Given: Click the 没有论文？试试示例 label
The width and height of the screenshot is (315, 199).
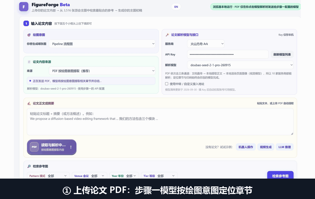Looking at the screenshot, I should click(219, 147).
